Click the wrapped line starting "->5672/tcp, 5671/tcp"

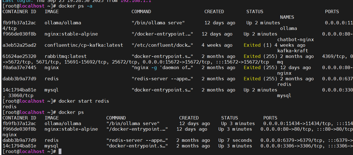pyautogui.click(x=136, y=62)
